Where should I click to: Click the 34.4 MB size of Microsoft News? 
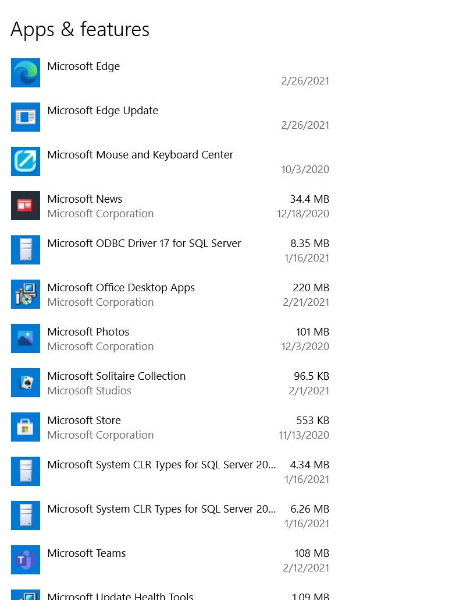coord(309,199)
